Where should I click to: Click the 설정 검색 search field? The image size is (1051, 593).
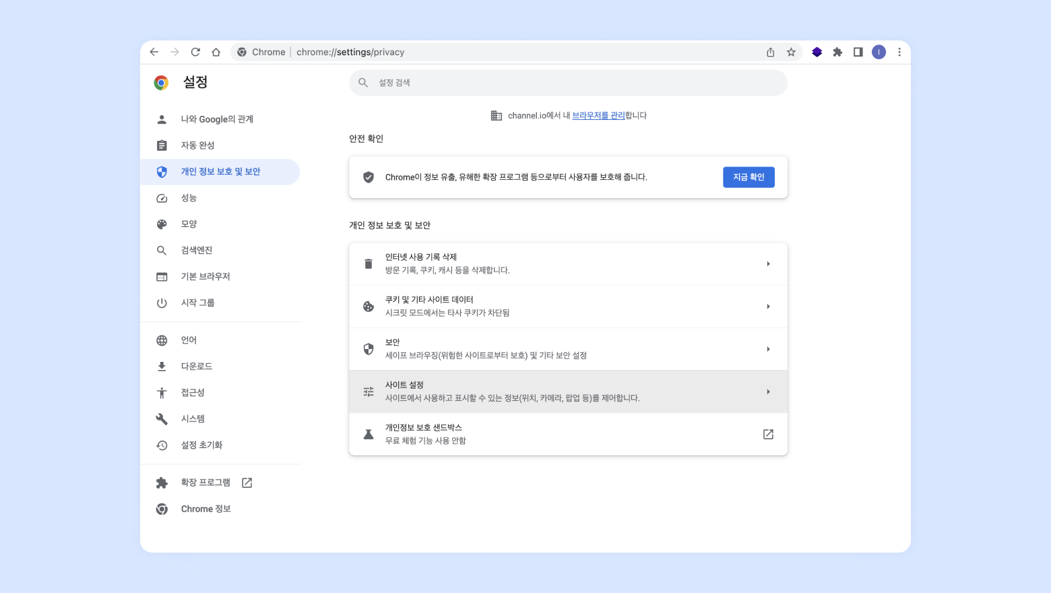(568, 83)
